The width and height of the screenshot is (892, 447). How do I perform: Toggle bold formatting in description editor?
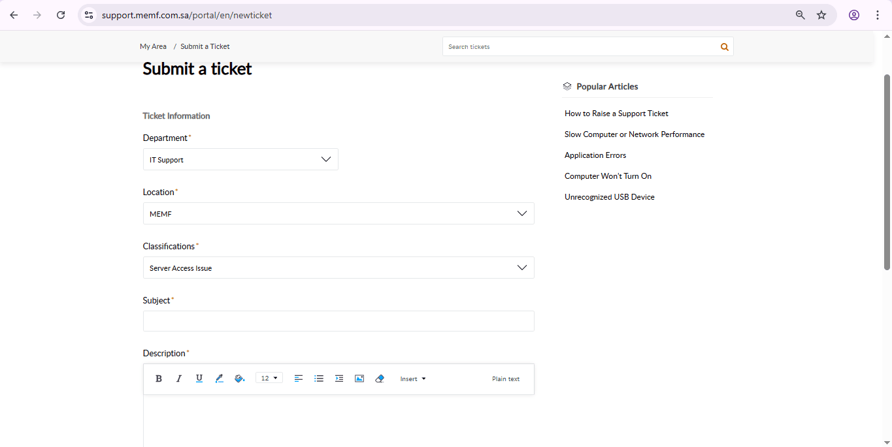pyautogui.click(x=159, y=378)
